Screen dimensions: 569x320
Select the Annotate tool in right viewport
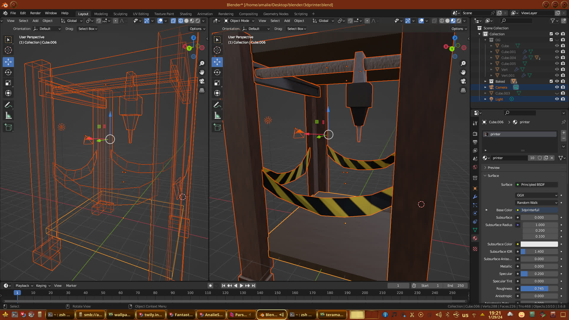pyautogui.click(x=217, y=105)
